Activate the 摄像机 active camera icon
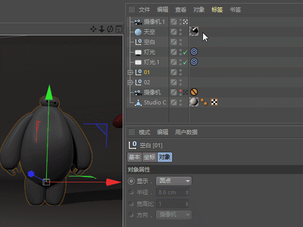 [x=185, y=92]
